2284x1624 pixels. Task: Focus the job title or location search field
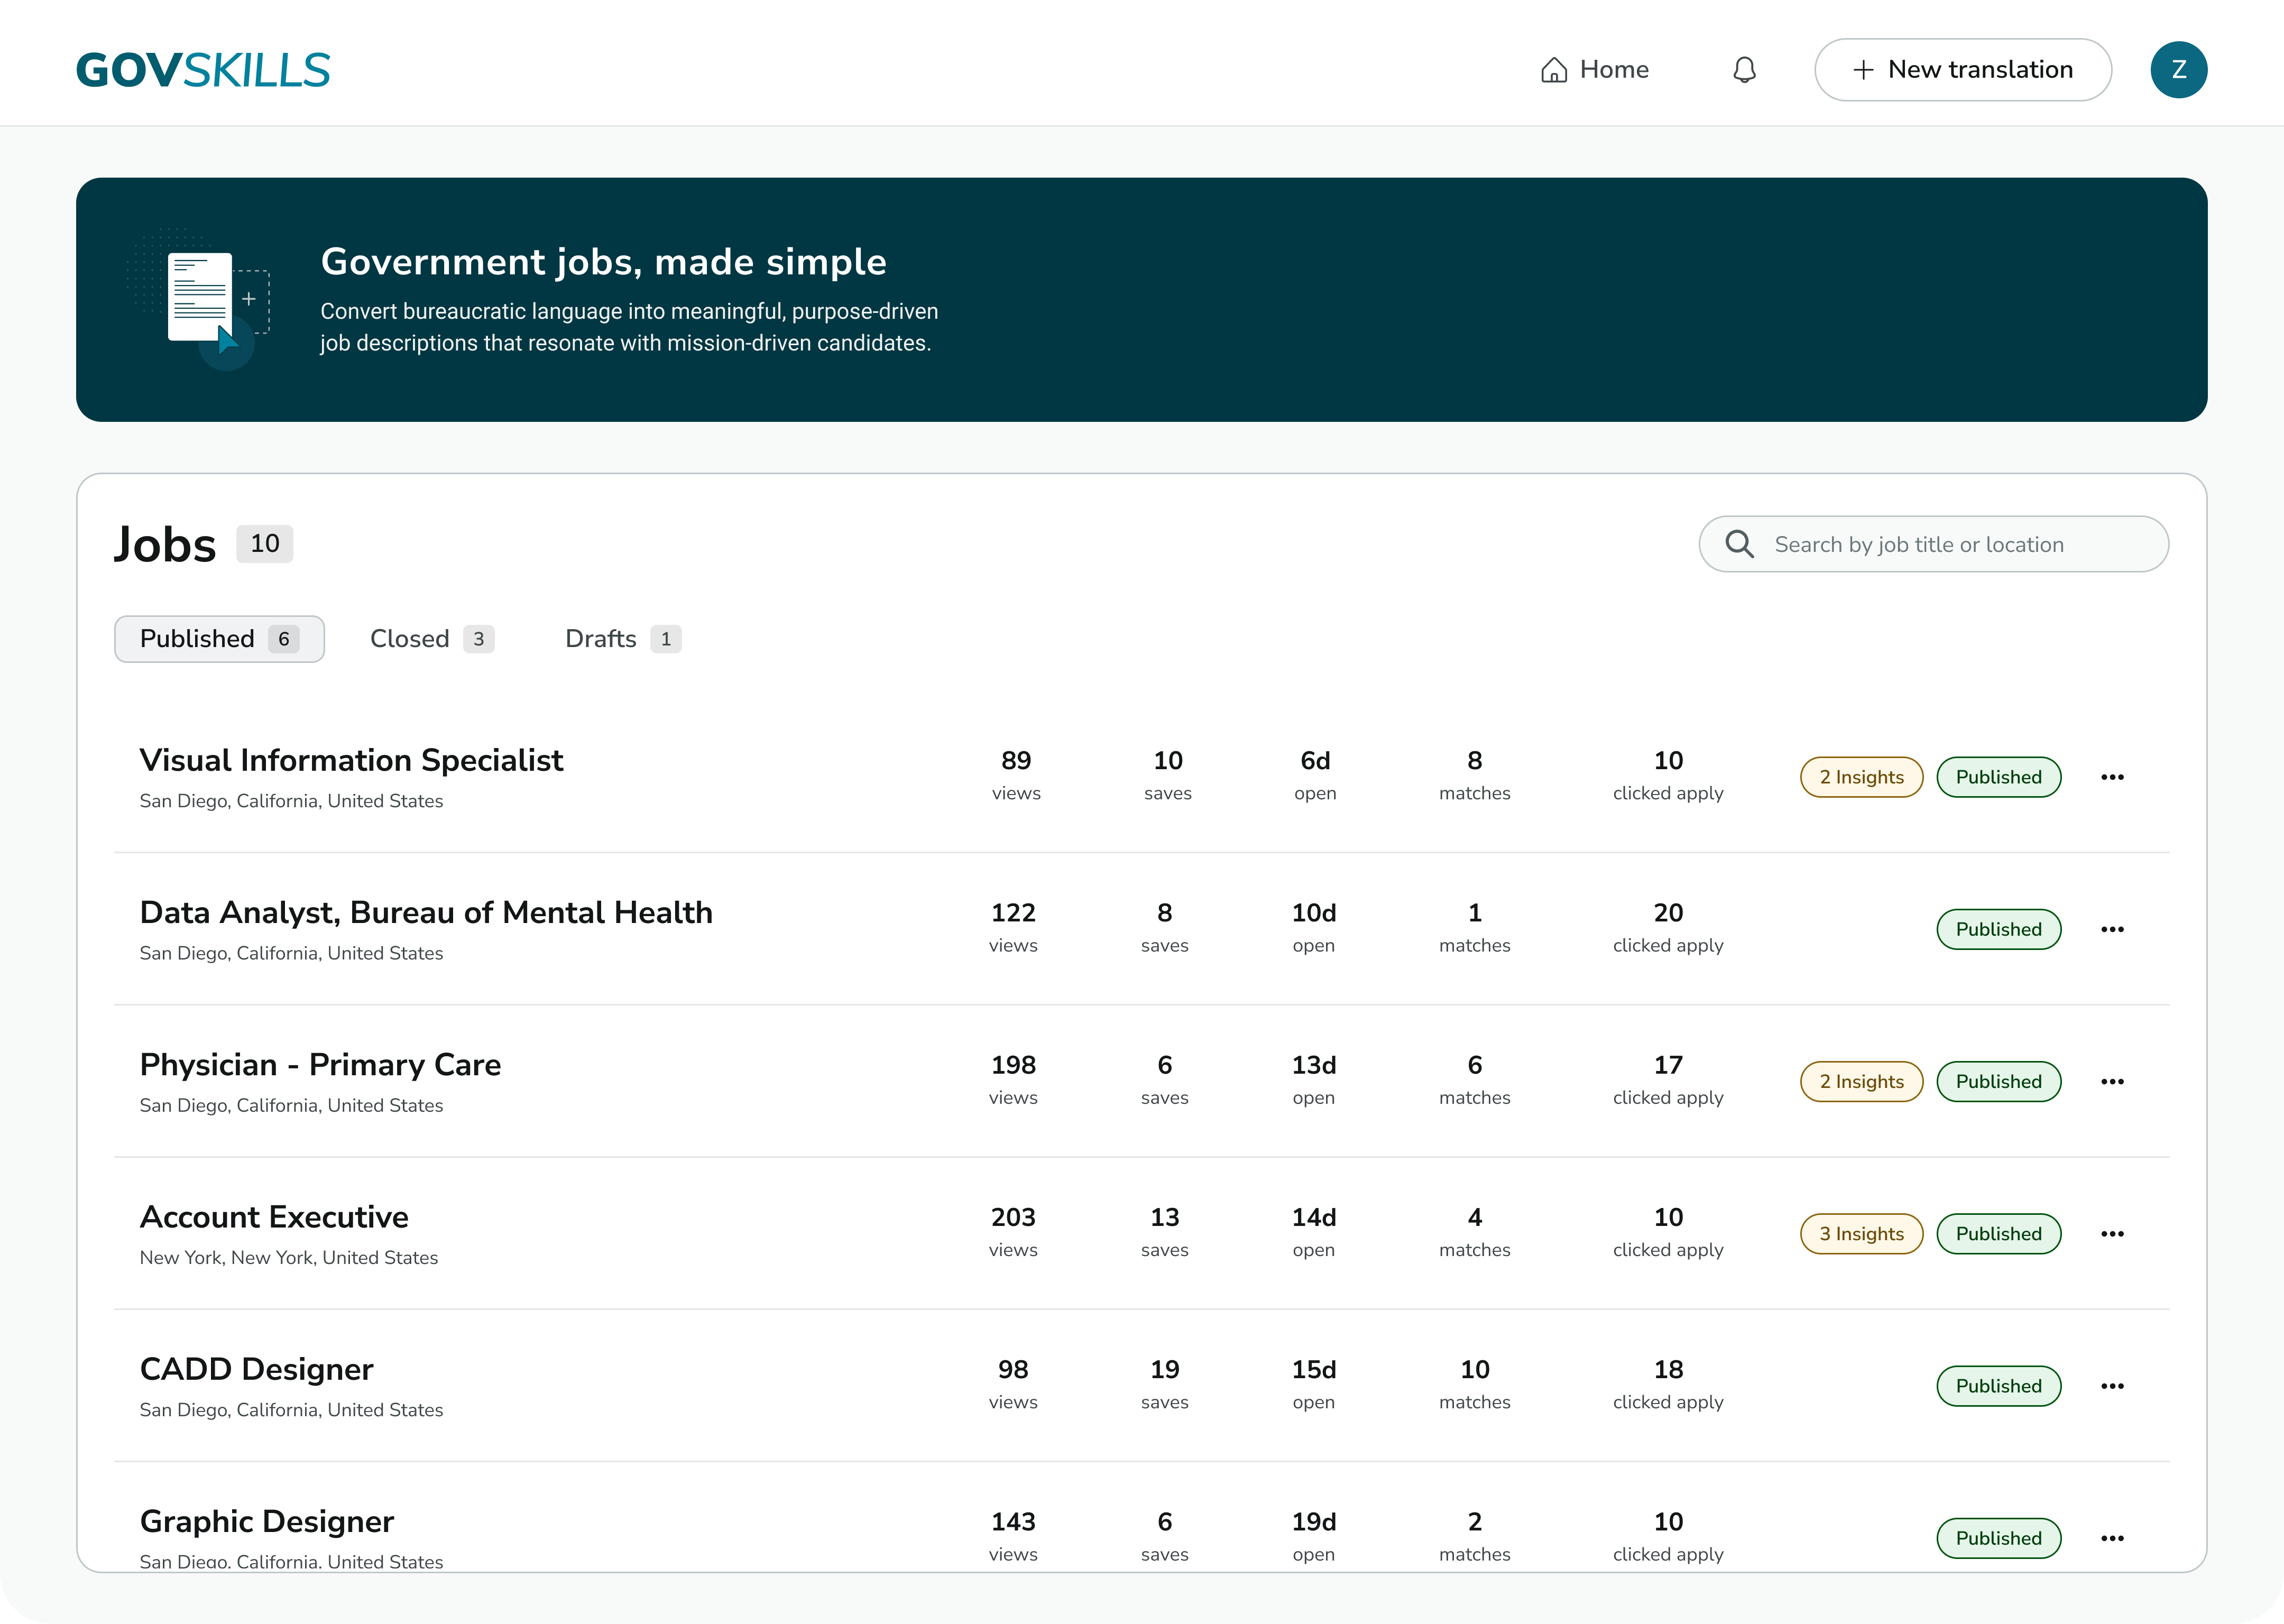pyautogui.click(x=1950, y=544)
